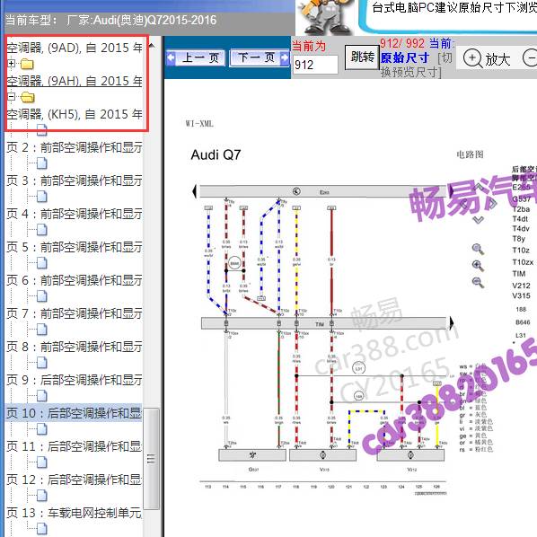Click legend entry T10zx in component list
Image resolution: width=537 pixels, height=537 pixels.
point(523,262)
